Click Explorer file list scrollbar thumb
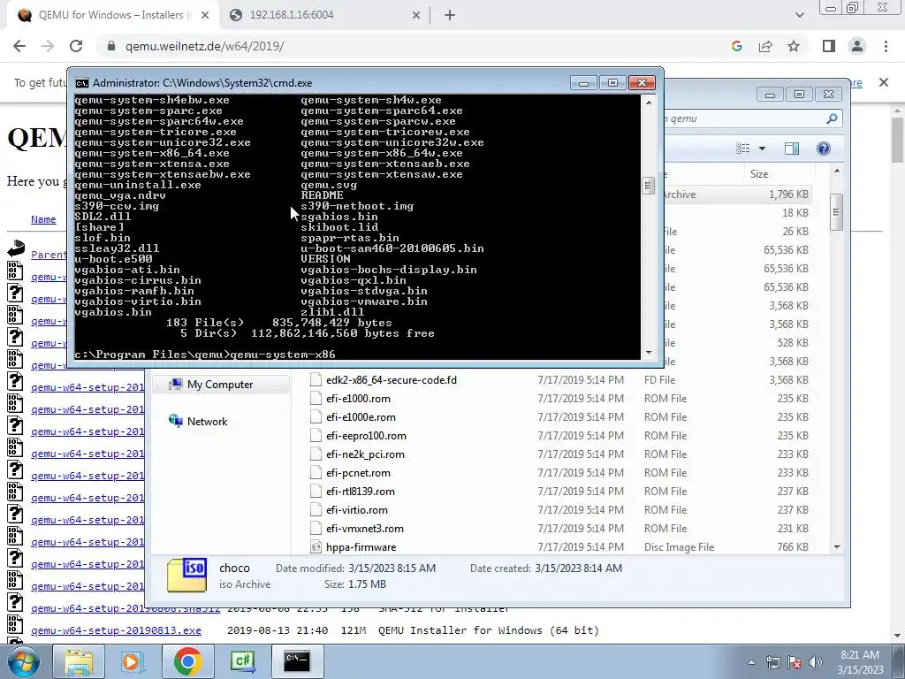This screenshot has height=679, width=905. [836, 212]
